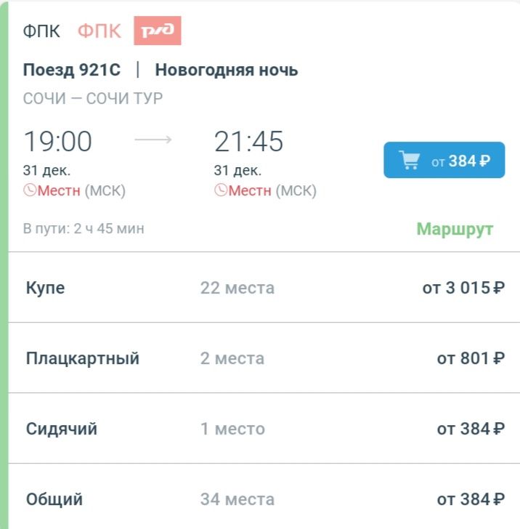
Task: Open the Маршрут route link
Action: 455,229
